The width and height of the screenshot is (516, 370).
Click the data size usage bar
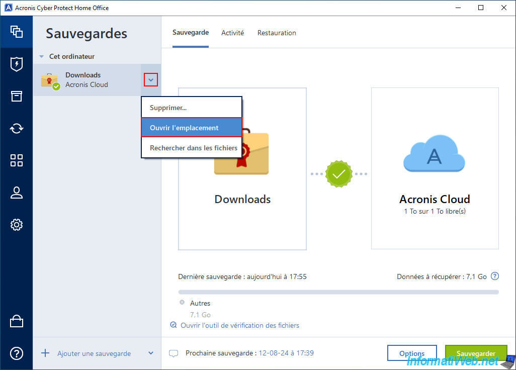[338, 292]
